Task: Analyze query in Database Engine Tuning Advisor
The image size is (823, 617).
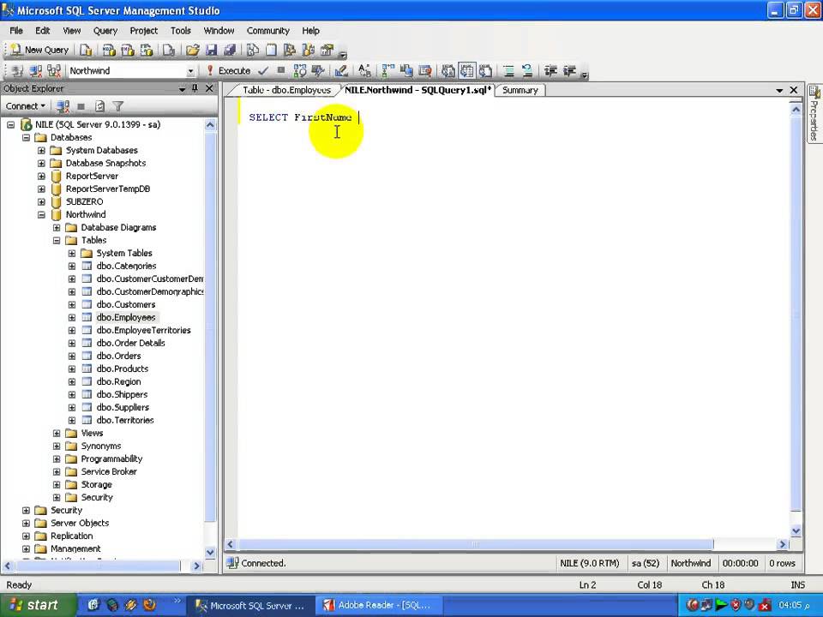Action: (317, 70)
